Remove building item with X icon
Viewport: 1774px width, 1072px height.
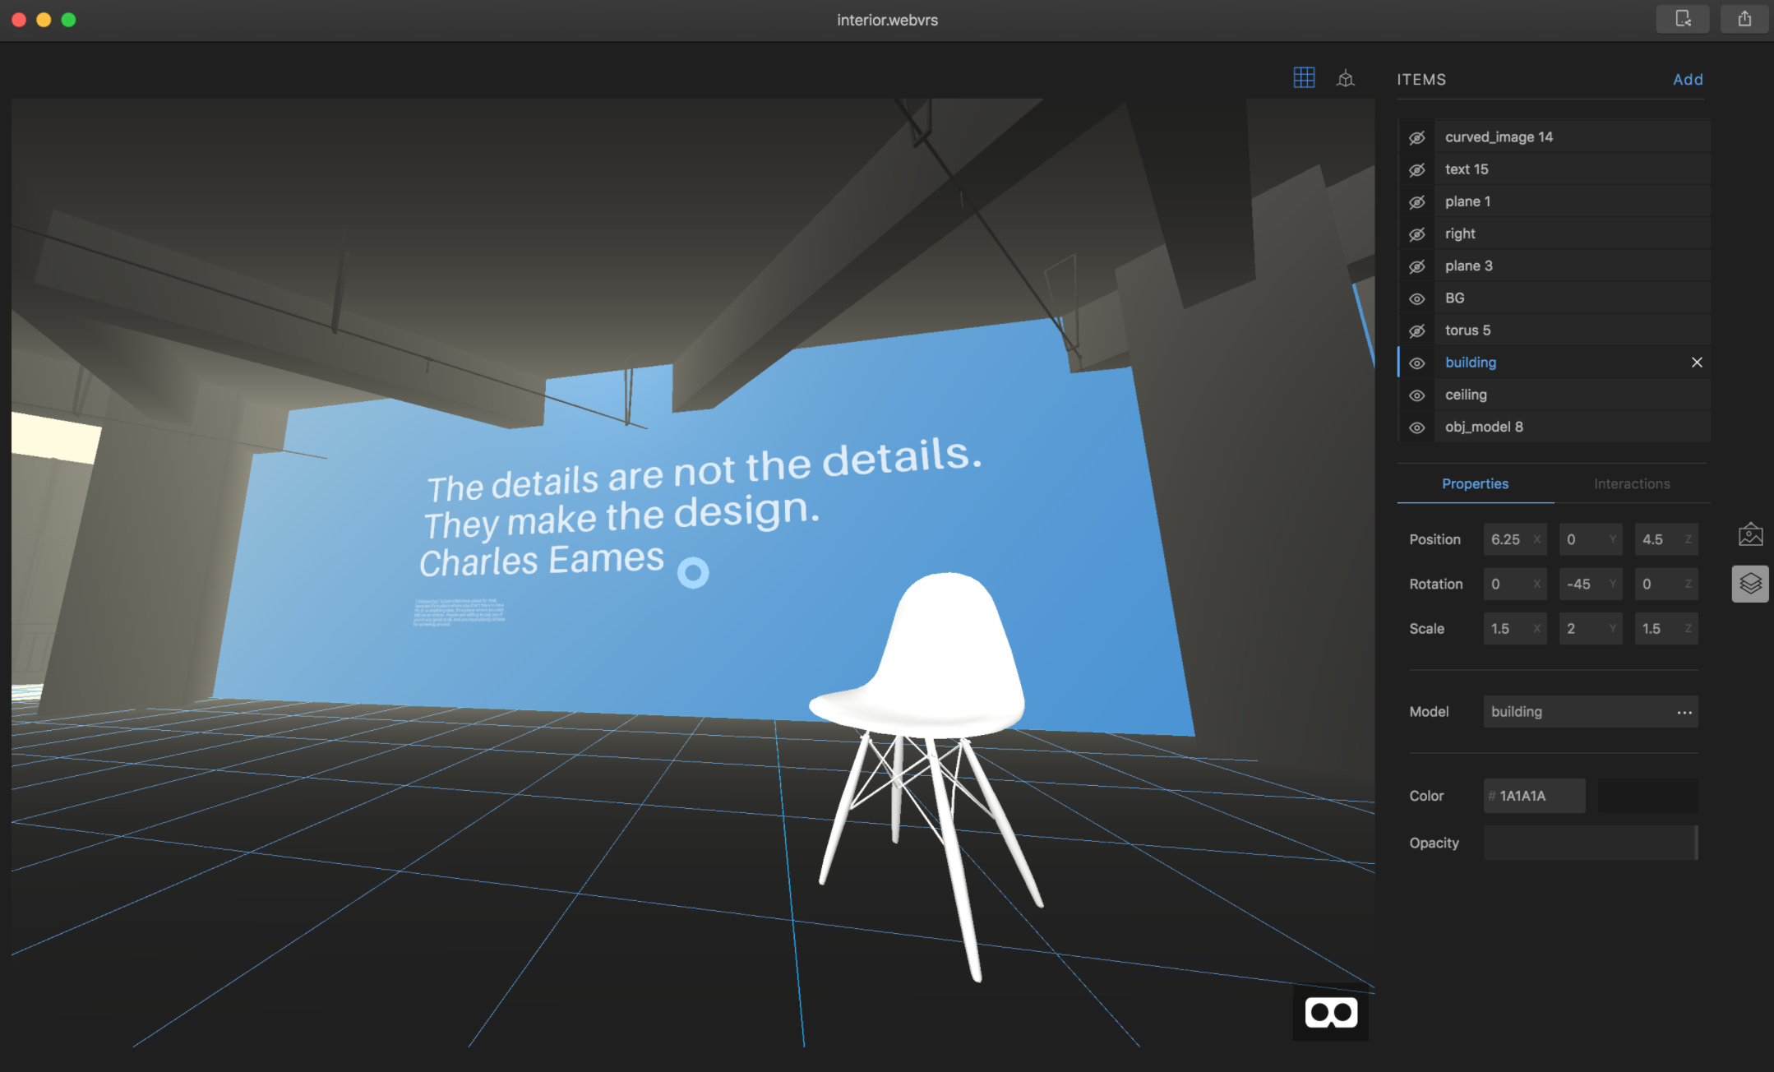point(1697,363)
